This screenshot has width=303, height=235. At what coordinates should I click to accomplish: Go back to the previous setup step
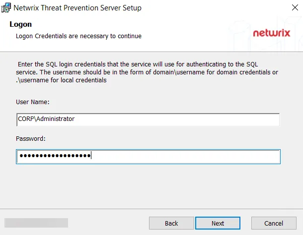(x=171, y=223)
